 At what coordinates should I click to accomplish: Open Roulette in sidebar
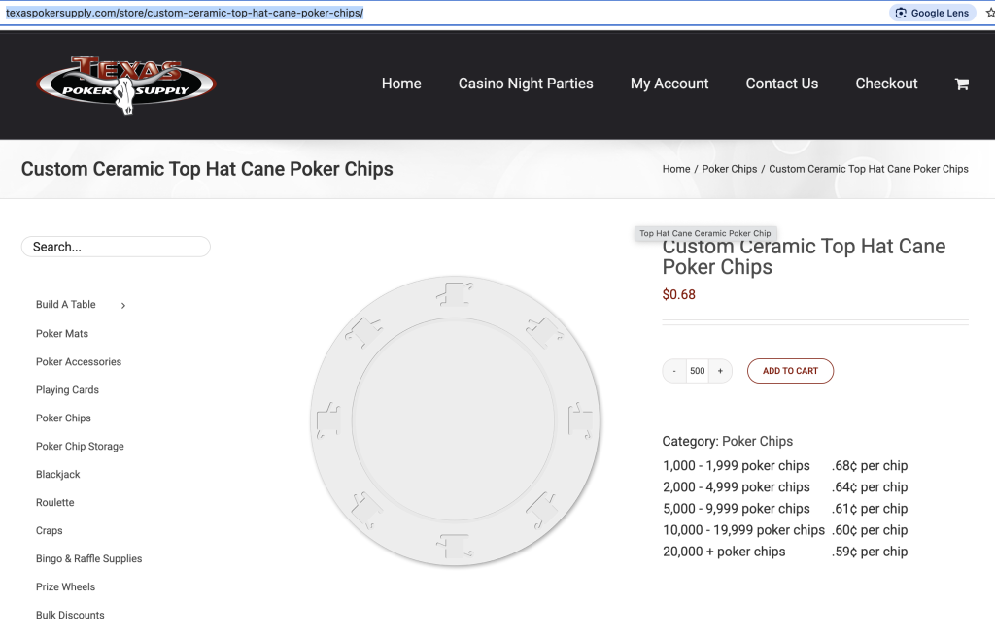(x=54, y=503)
